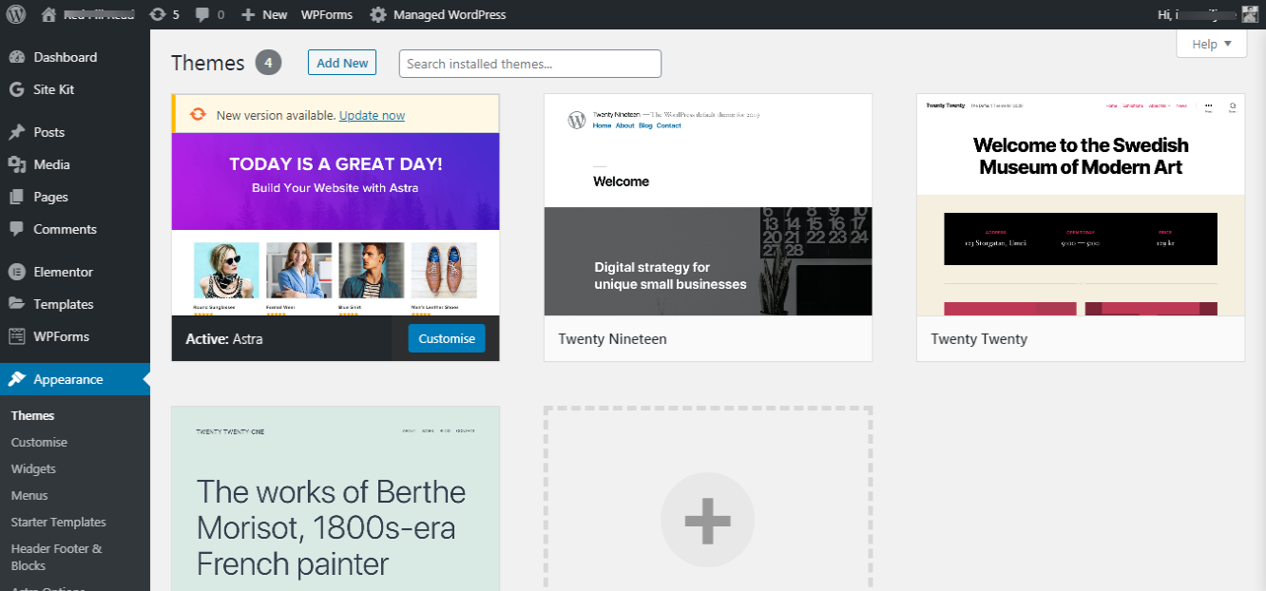This screenshot has width=1266, height=591.
Task: Open Managed WordPress settings
Action: tap(437, 14)
